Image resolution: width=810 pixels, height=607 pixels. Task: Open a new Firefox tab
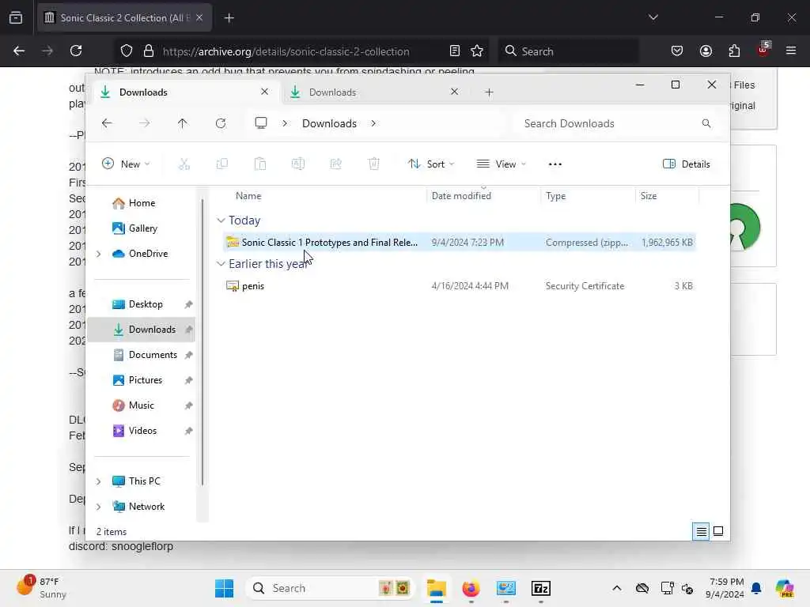coord(229,17)
